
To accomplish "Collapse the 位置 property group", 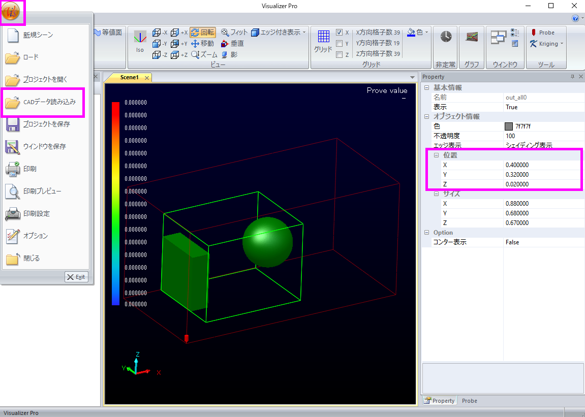I will click(x=436, y=155).
